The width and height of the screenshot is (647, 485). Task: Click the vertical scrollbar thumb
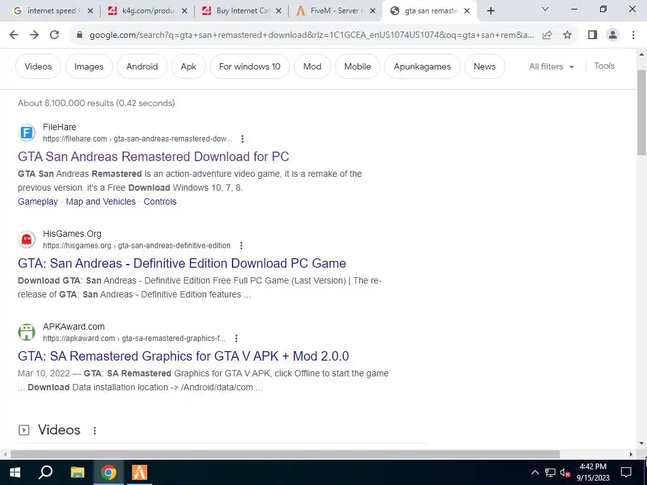[x=642, y=112]
